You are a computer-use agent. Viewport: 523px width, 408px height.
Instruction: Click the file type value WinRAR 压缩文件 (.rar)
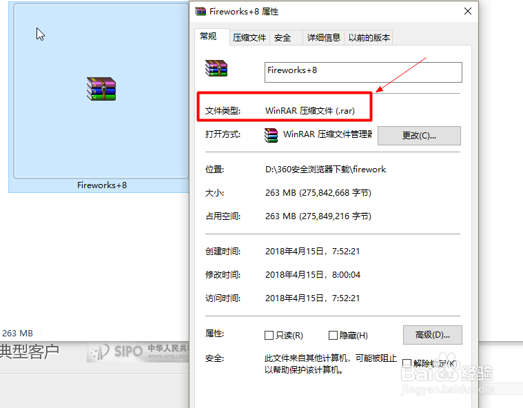[310, 111]
